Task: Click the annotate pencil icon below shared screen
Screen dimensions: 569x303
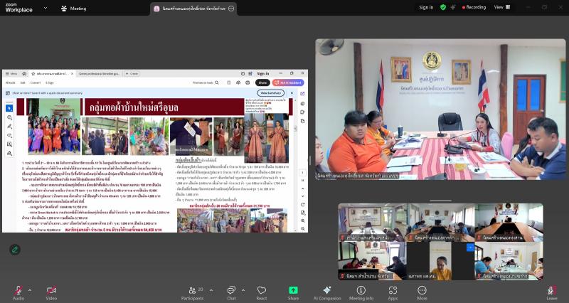Action: 15,249
